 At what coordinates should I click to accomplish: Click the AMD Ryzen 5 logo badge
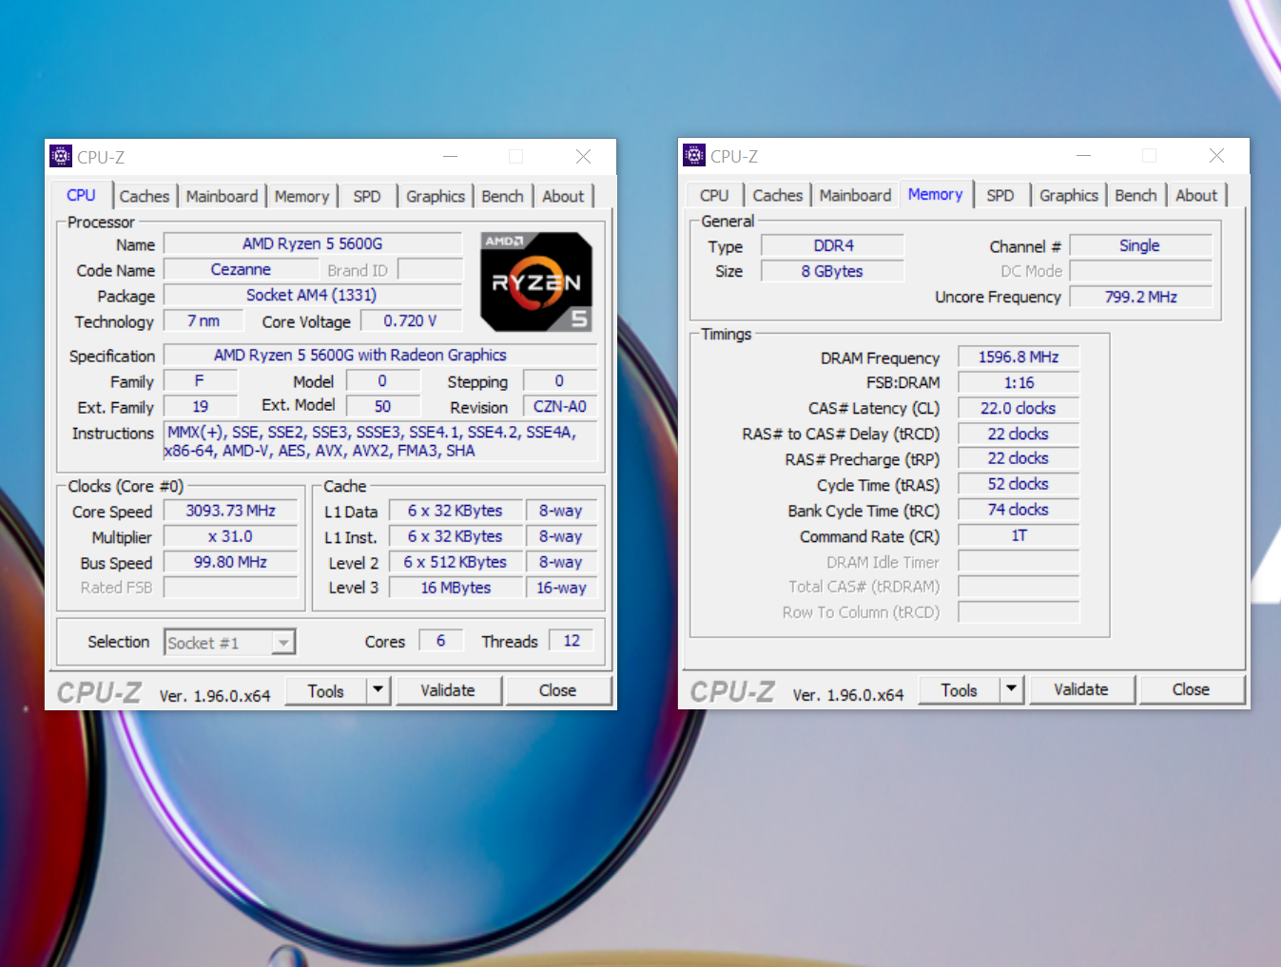pos(536,281)
